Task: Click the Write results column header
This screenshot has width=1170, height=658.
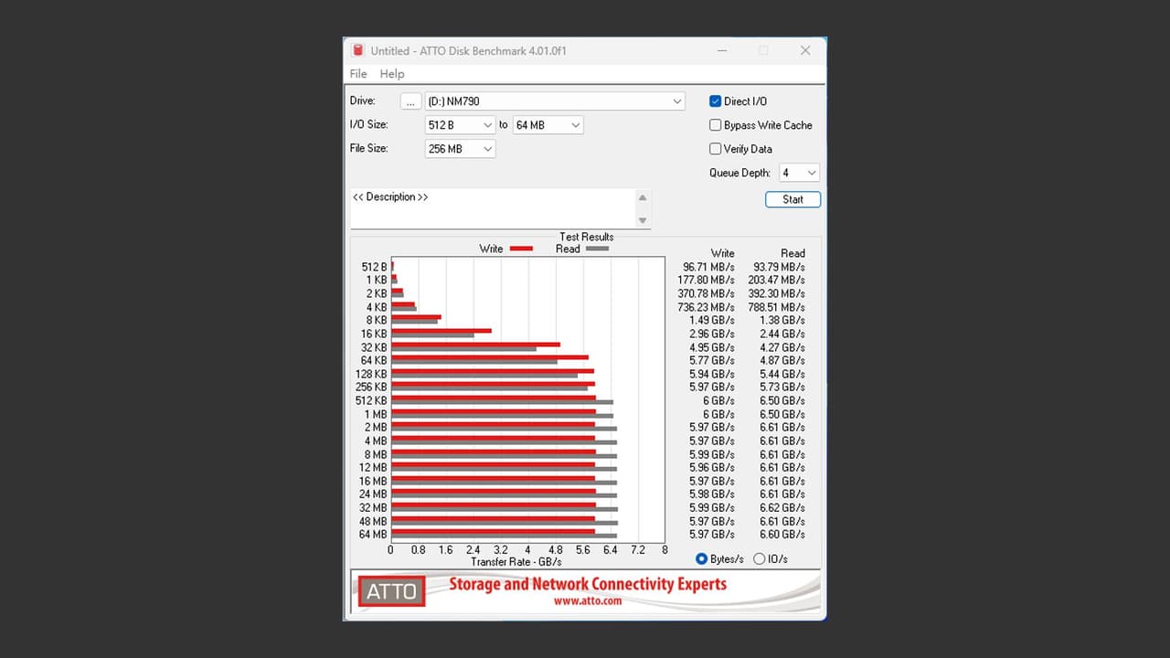Action: [723, 253]
